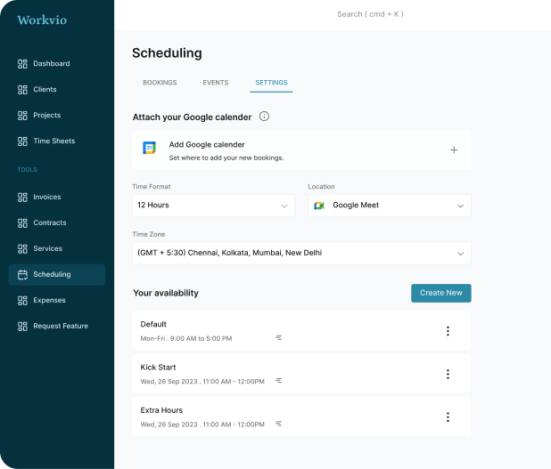Click the Google Calendar icon
This screenshot has height=469, width=551.
150,149
